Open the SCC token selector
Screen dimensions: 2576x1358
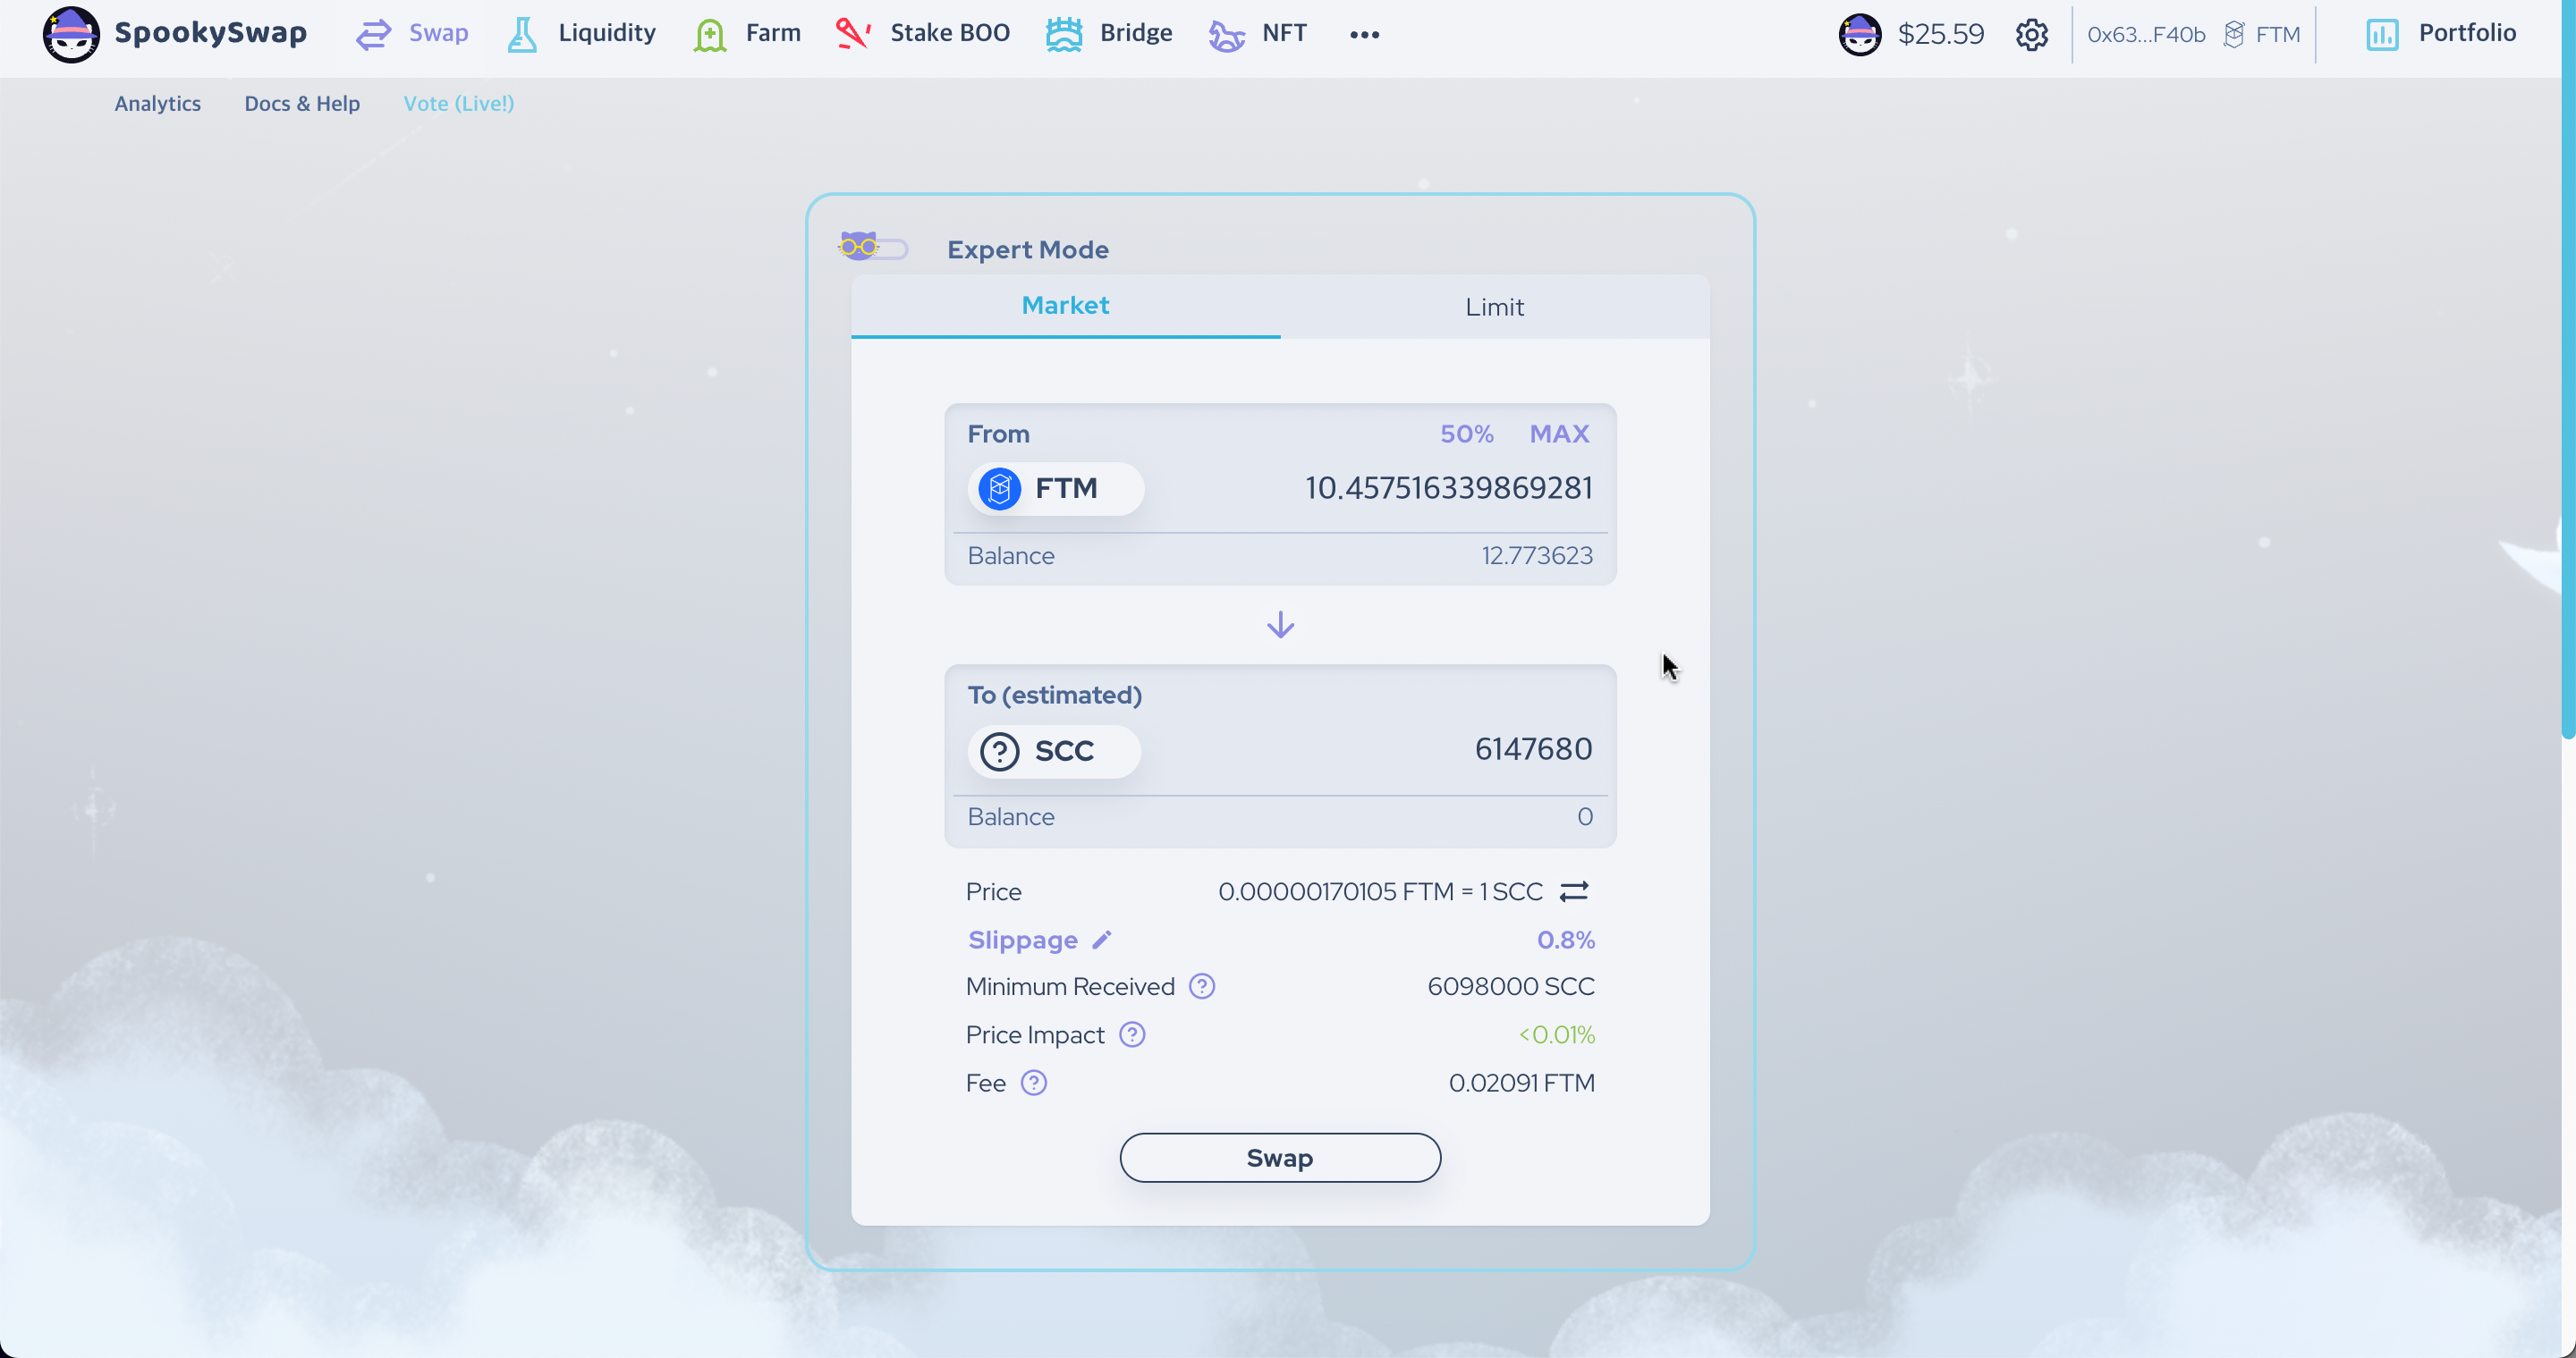(x=1053, y=750)
